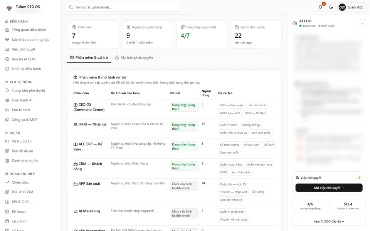Click the Danh sách dự án clipboard icon
Screen dimensions: 370x231
tap(7, 161)
